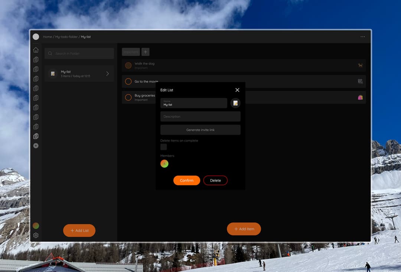The height and width of the screenshot is (272, 401).
Task: Click the Home icon in sidebar
Action: pos(36,50)
